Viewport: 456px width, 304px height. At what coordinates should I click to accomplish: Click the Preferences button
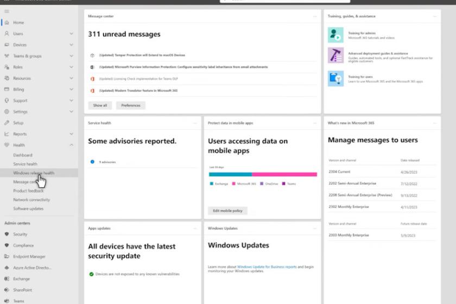coord(131,105)
